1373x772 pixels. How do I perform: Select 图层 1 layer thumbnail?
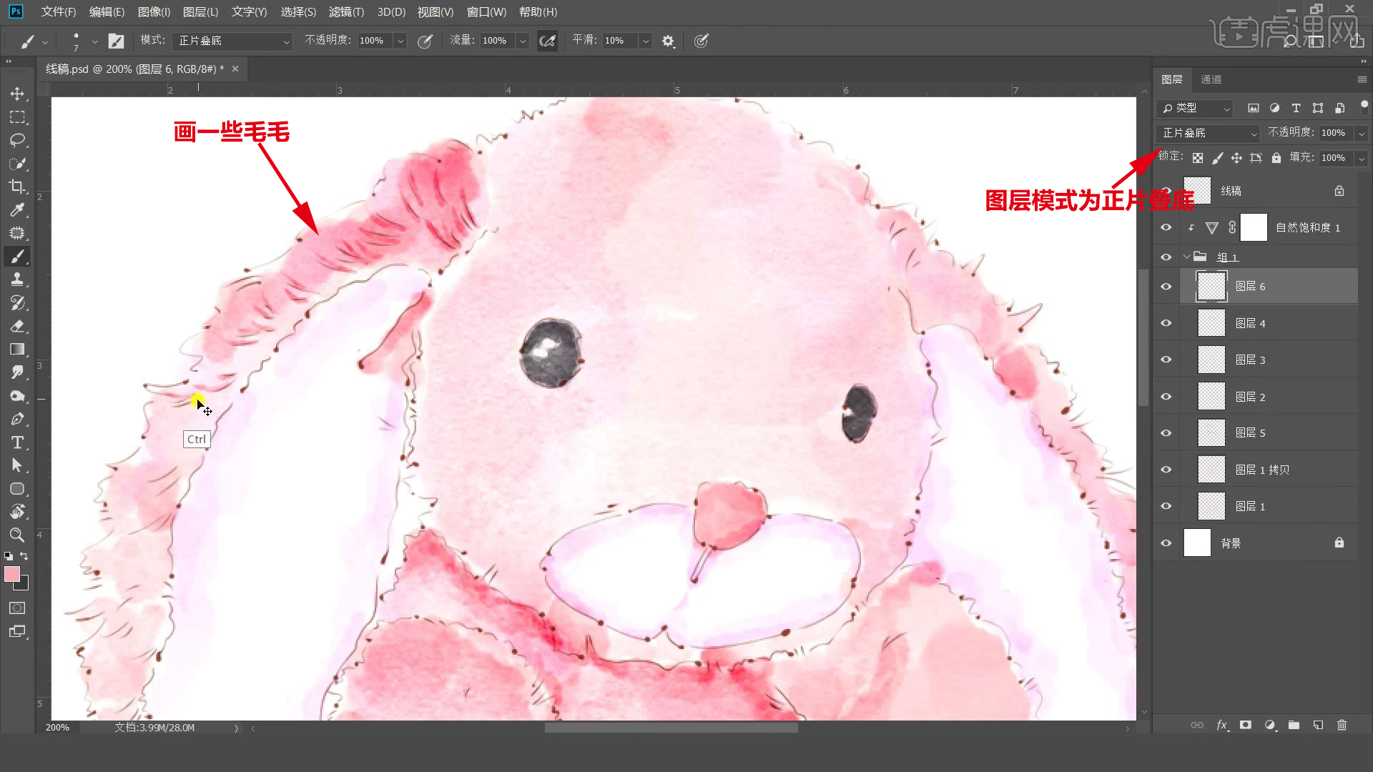tap(1211, 506)
